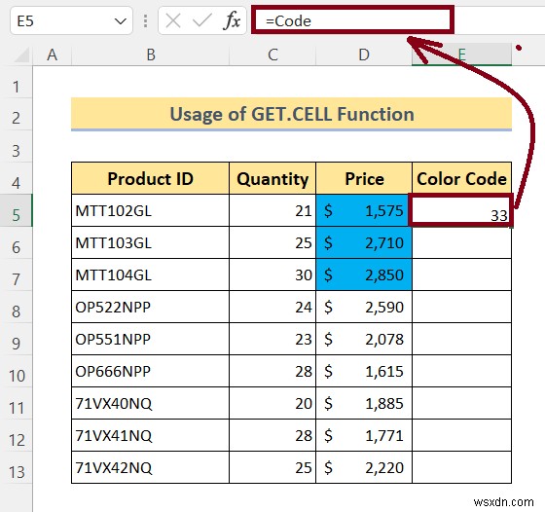Select cell containing OP666NPP
545x512 pixels.
pyautogui.click(x=150, y=371)
